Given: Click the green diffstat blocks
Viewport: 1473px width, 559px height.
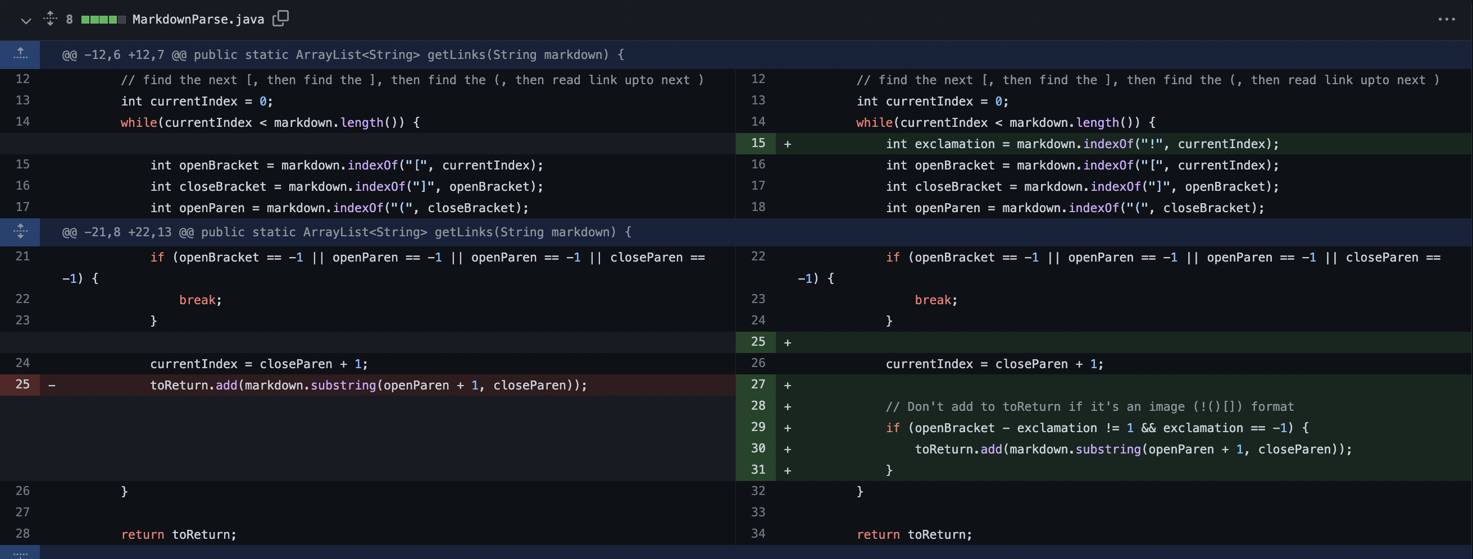Looking at the screenshot, I should [103, 20].
